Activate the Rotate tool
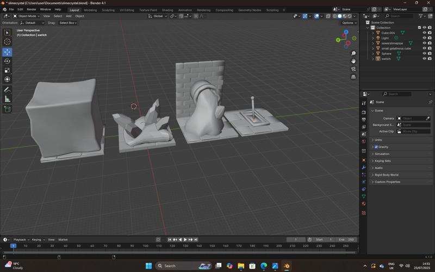Image resolution: width=435 pixels, height=272 pixels. [x=7, y=61]
